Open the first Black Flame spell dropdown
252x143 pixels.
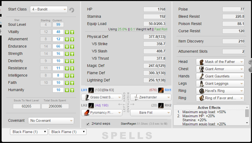click(x=29, y=132)
